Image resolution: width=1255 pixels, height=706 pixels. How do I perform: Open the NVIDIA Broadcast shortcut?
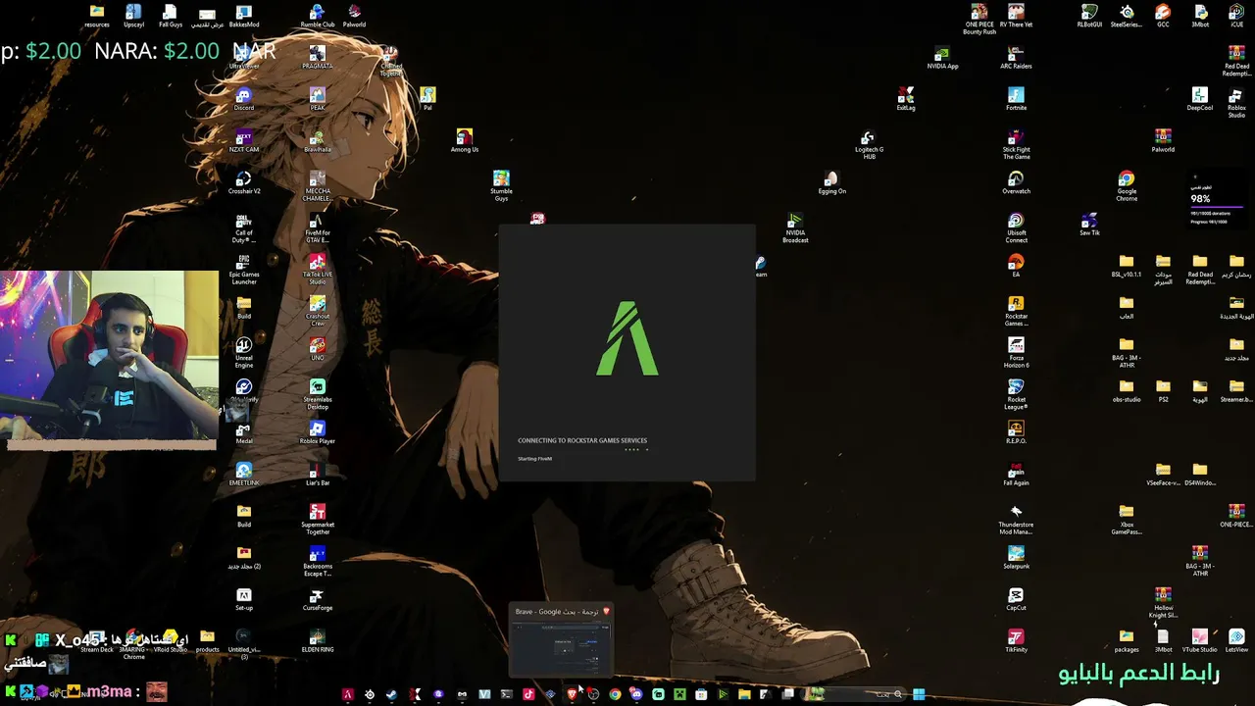[x=795, y=227]
